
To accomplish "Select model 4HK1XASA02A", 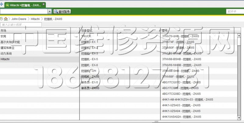I will tap(199, 117).
